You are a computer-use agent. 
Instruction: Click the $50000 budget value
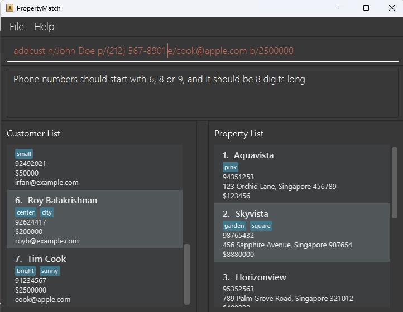[27, 173]
